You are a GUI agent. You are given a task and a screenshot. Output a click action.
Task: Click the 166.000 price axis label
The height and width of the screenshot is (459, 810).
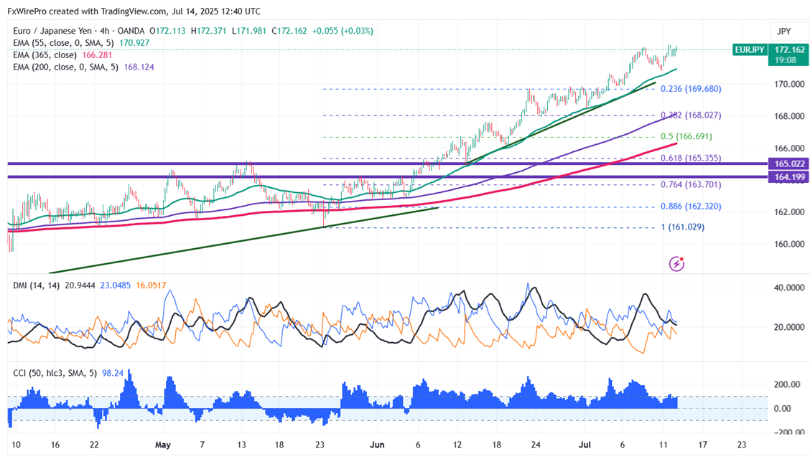pos(789,148)
